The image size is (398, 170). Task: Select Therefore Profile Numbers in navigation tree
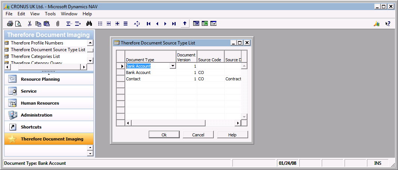(37, 43)
